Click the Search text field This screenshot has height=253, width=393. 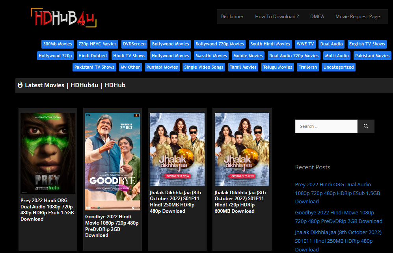point(326,126)
